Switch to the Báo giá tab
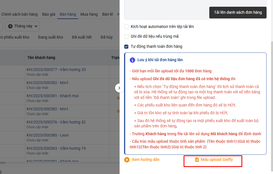The width and height of the screenshot is (273, 174). (49, 14)
